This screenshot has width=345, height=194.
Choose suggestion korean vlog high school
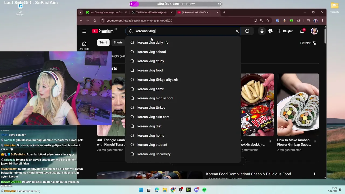click(183, 98)
